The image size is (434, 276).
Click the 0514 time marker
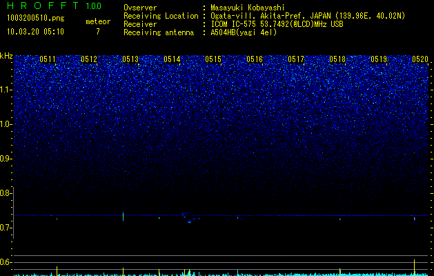[172, 59]
